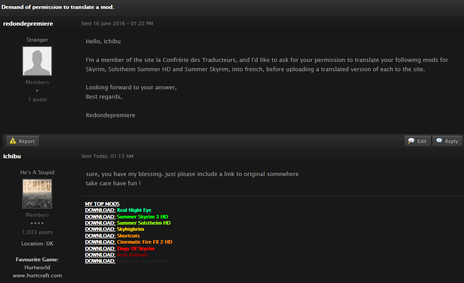Click the Reply speech bubble icon
Screen dimensions: 464x283
(439, 141)
